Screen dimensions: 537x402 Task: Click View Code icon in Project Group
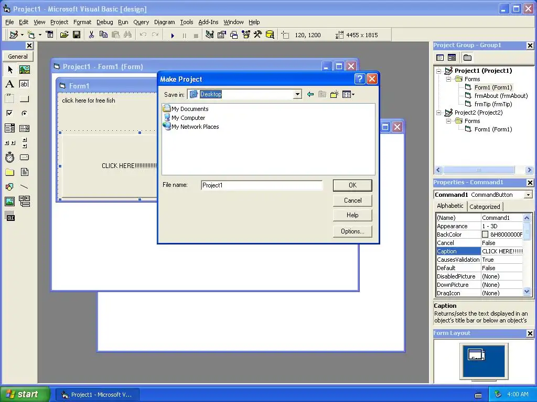tap(440, 58)
